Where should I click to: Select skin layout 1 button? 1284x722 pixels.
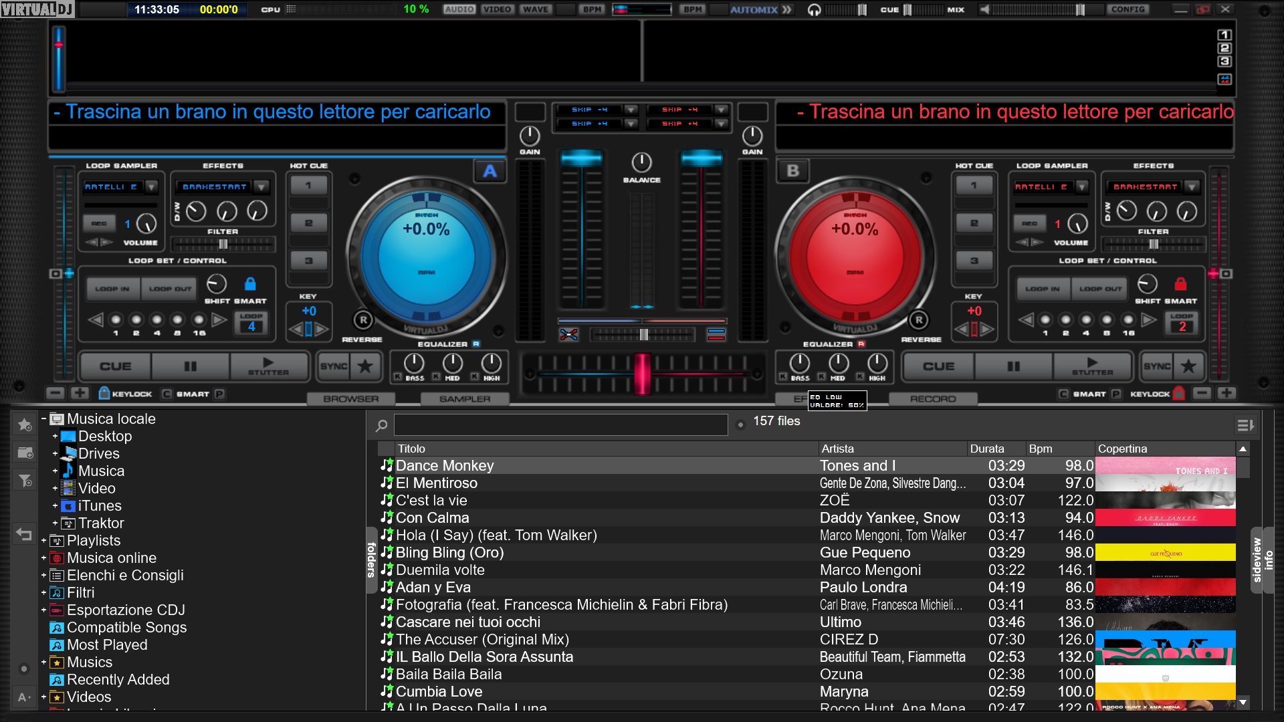1224,35
